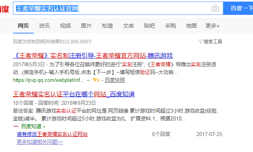Open the 更多» menu
Viewport: 253px width, 152px height.
(x=212, y=26)
